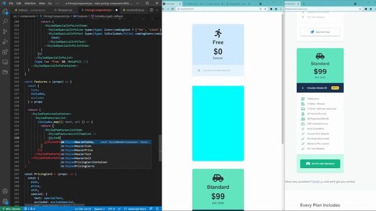Image resolution: width=376 pixels, height=211 pixels.
Task: Change UTF-8 encoding in status bar
Action: coord(111,209)
